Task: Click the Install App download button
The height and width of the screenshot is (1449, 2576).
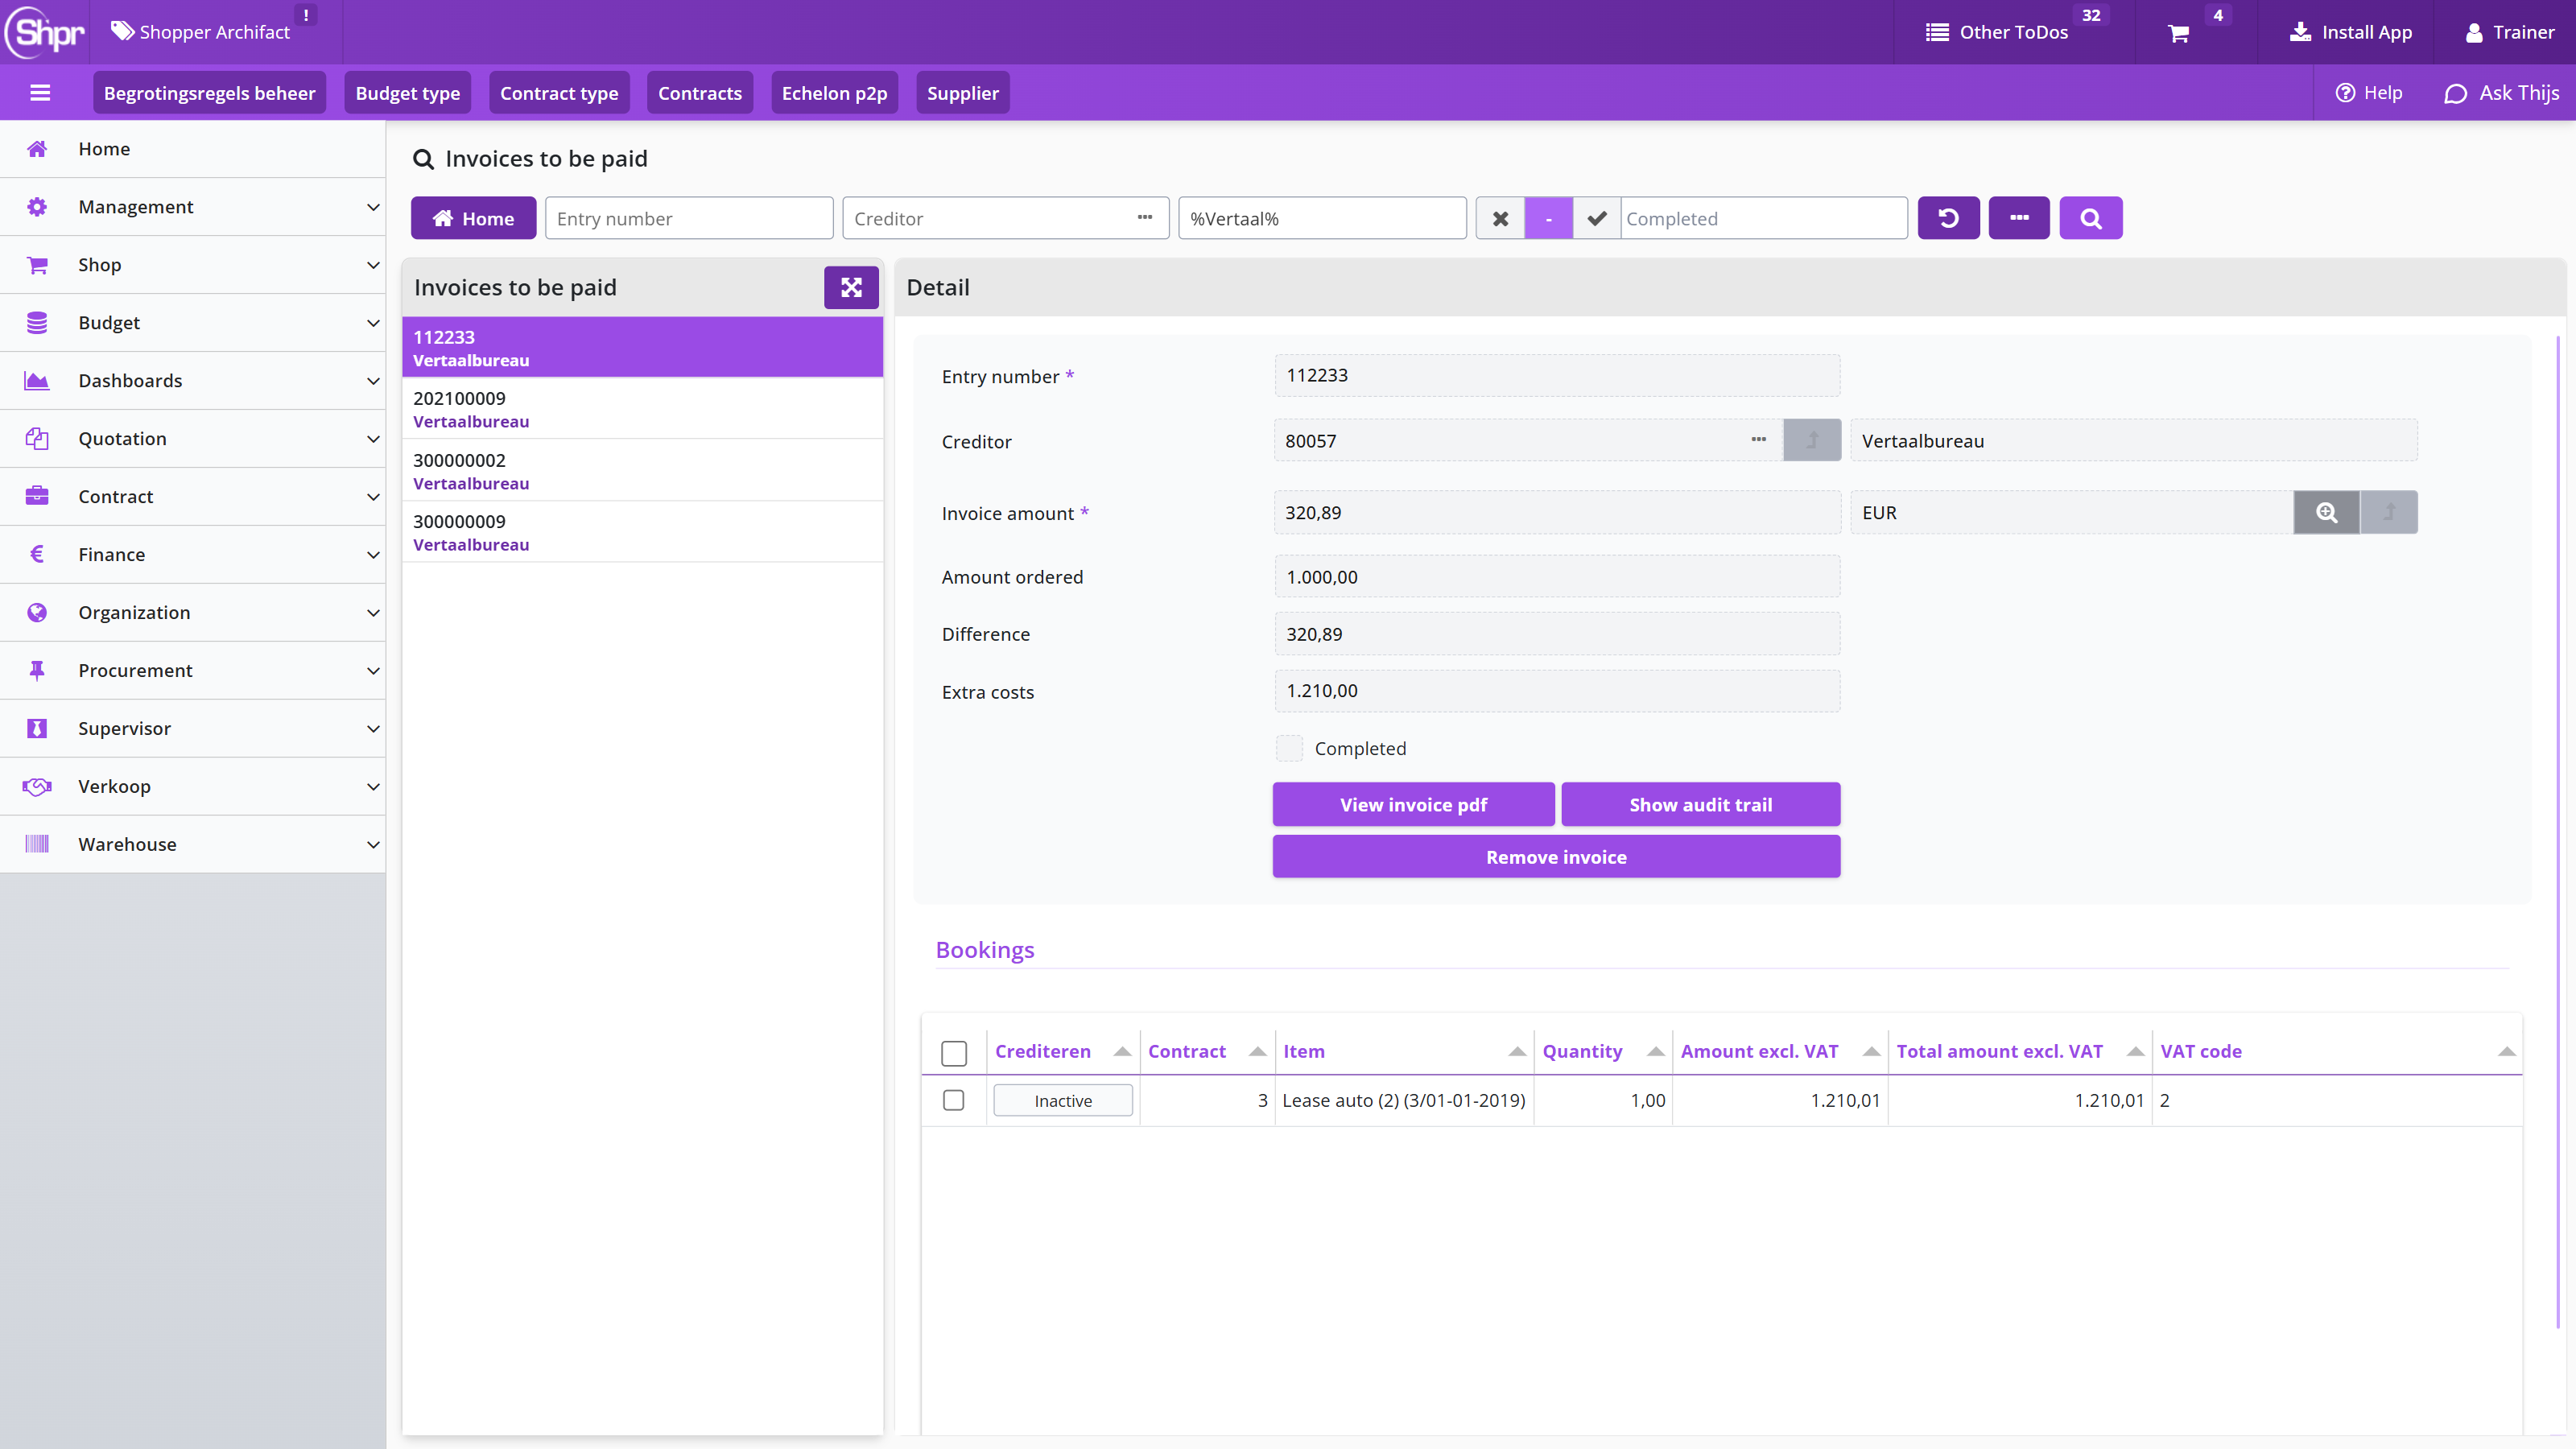Action: tap(2351, 32)
